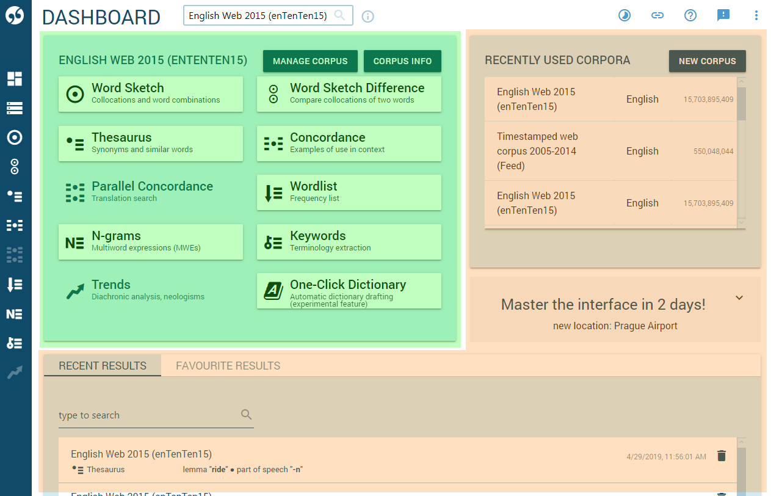Image resolution: width=771 pixels, height=496 pixels.
Task: Open the three-dot overflow menu
Action: click(x=756, y=15)
